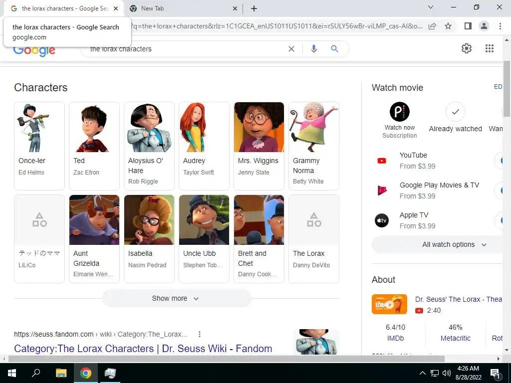
Task: Open notification center in taskbar
Action: coord(495,373)
